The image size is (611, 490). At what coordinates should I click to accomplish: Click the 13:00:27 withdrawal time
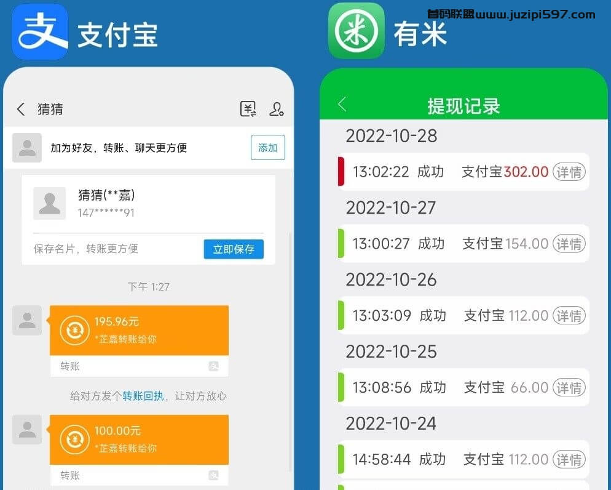click(x=380, y=244)
